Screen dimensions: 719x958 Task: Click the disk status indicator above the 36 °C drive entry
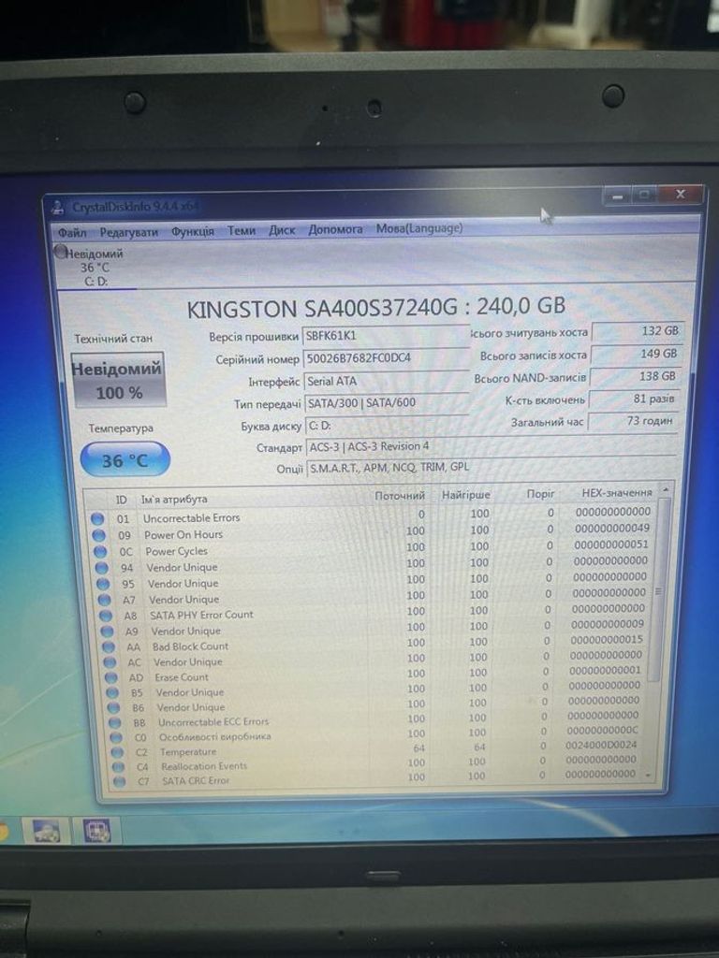(x=62, y=252)
